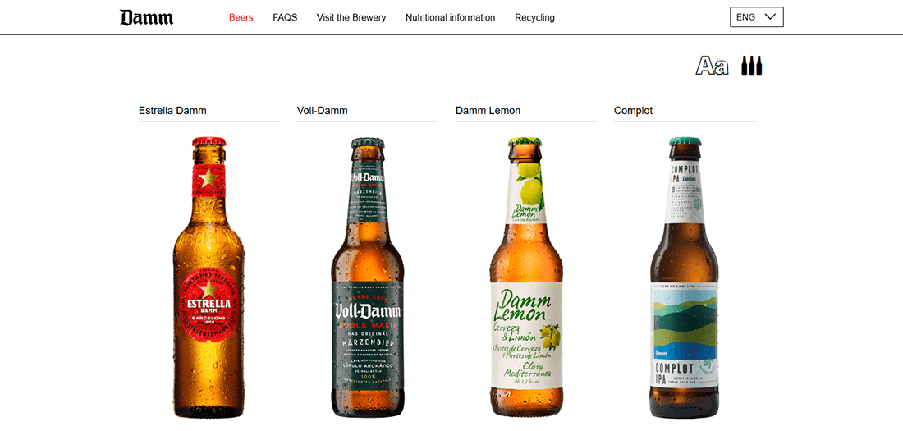Go to Visit the Brewery

tap(351, 17)
